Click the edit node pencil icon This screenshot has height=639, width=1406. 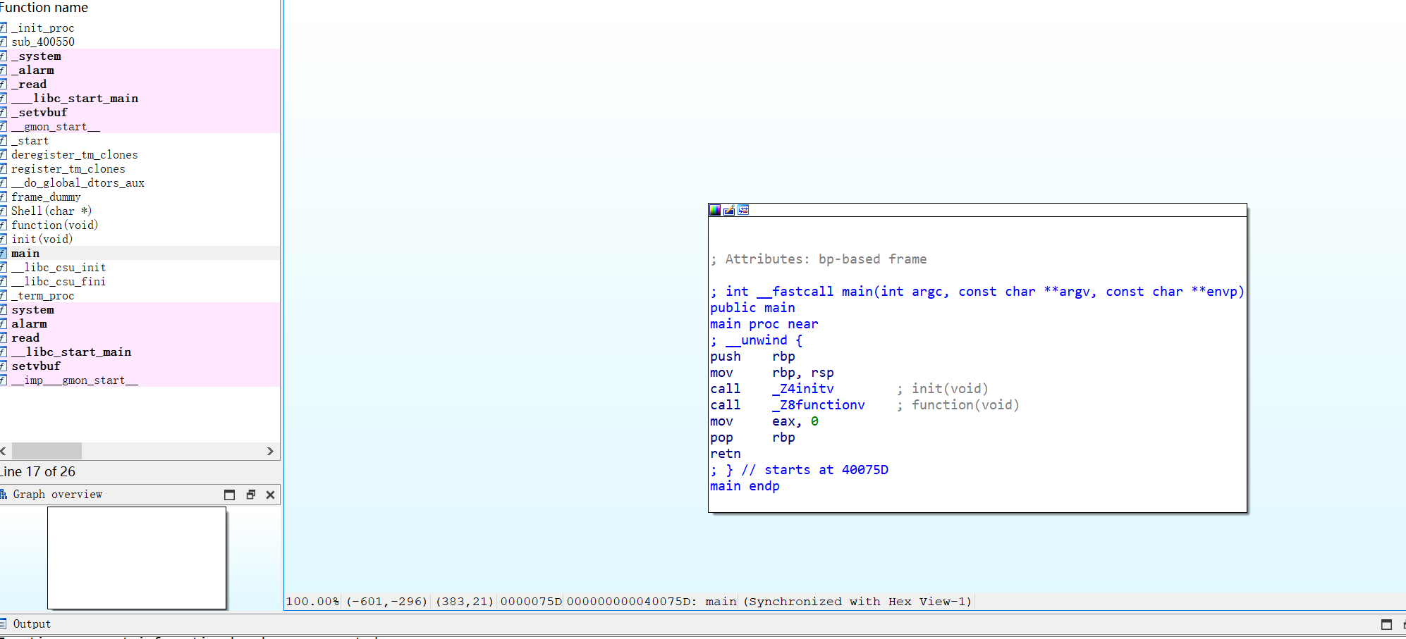[x=729, y=210]
